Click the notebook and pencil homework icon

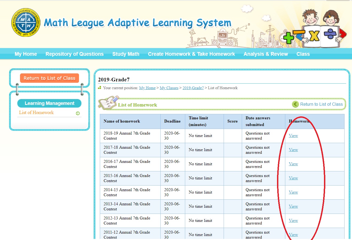click(108, 103)
